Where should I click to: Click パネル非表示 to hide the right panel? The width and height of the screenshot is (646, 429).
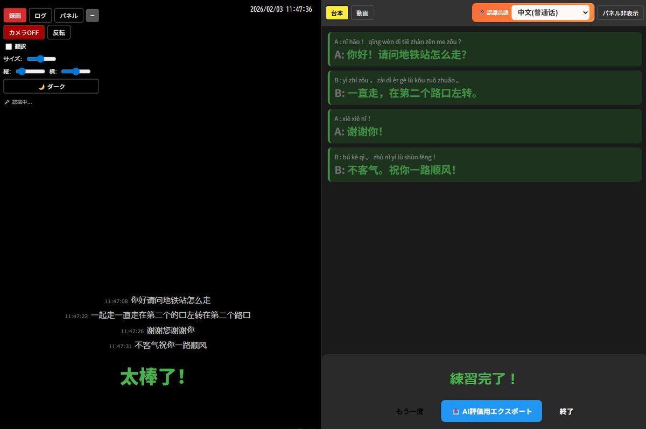[x=620, y=12]
